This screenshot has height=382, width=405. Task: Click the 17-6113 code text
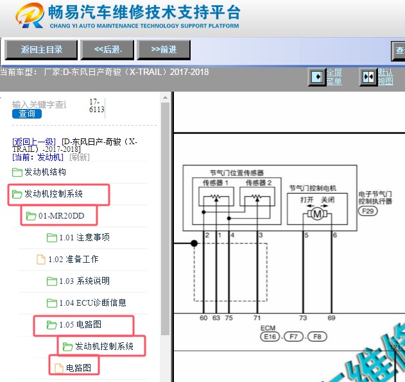(97, 106)
